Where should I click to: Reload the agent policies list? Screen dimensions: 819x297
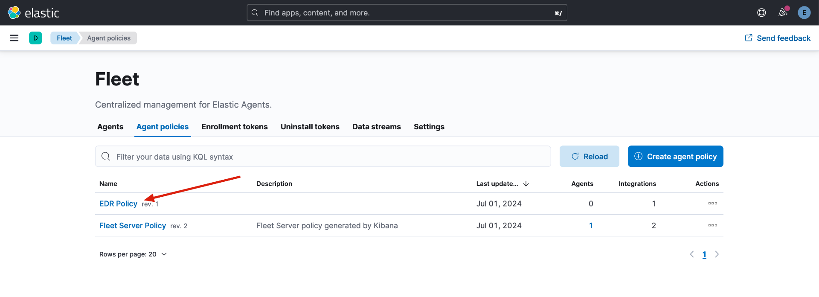pyautogui.click(x=590, y=156)
